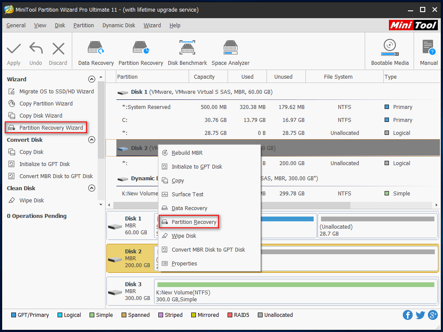Open the Disk menu
443x332 pixels.
click(60, 26)
